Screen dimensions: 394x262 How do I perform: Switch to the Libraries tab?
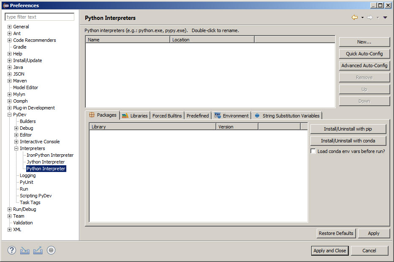(135, 115)
